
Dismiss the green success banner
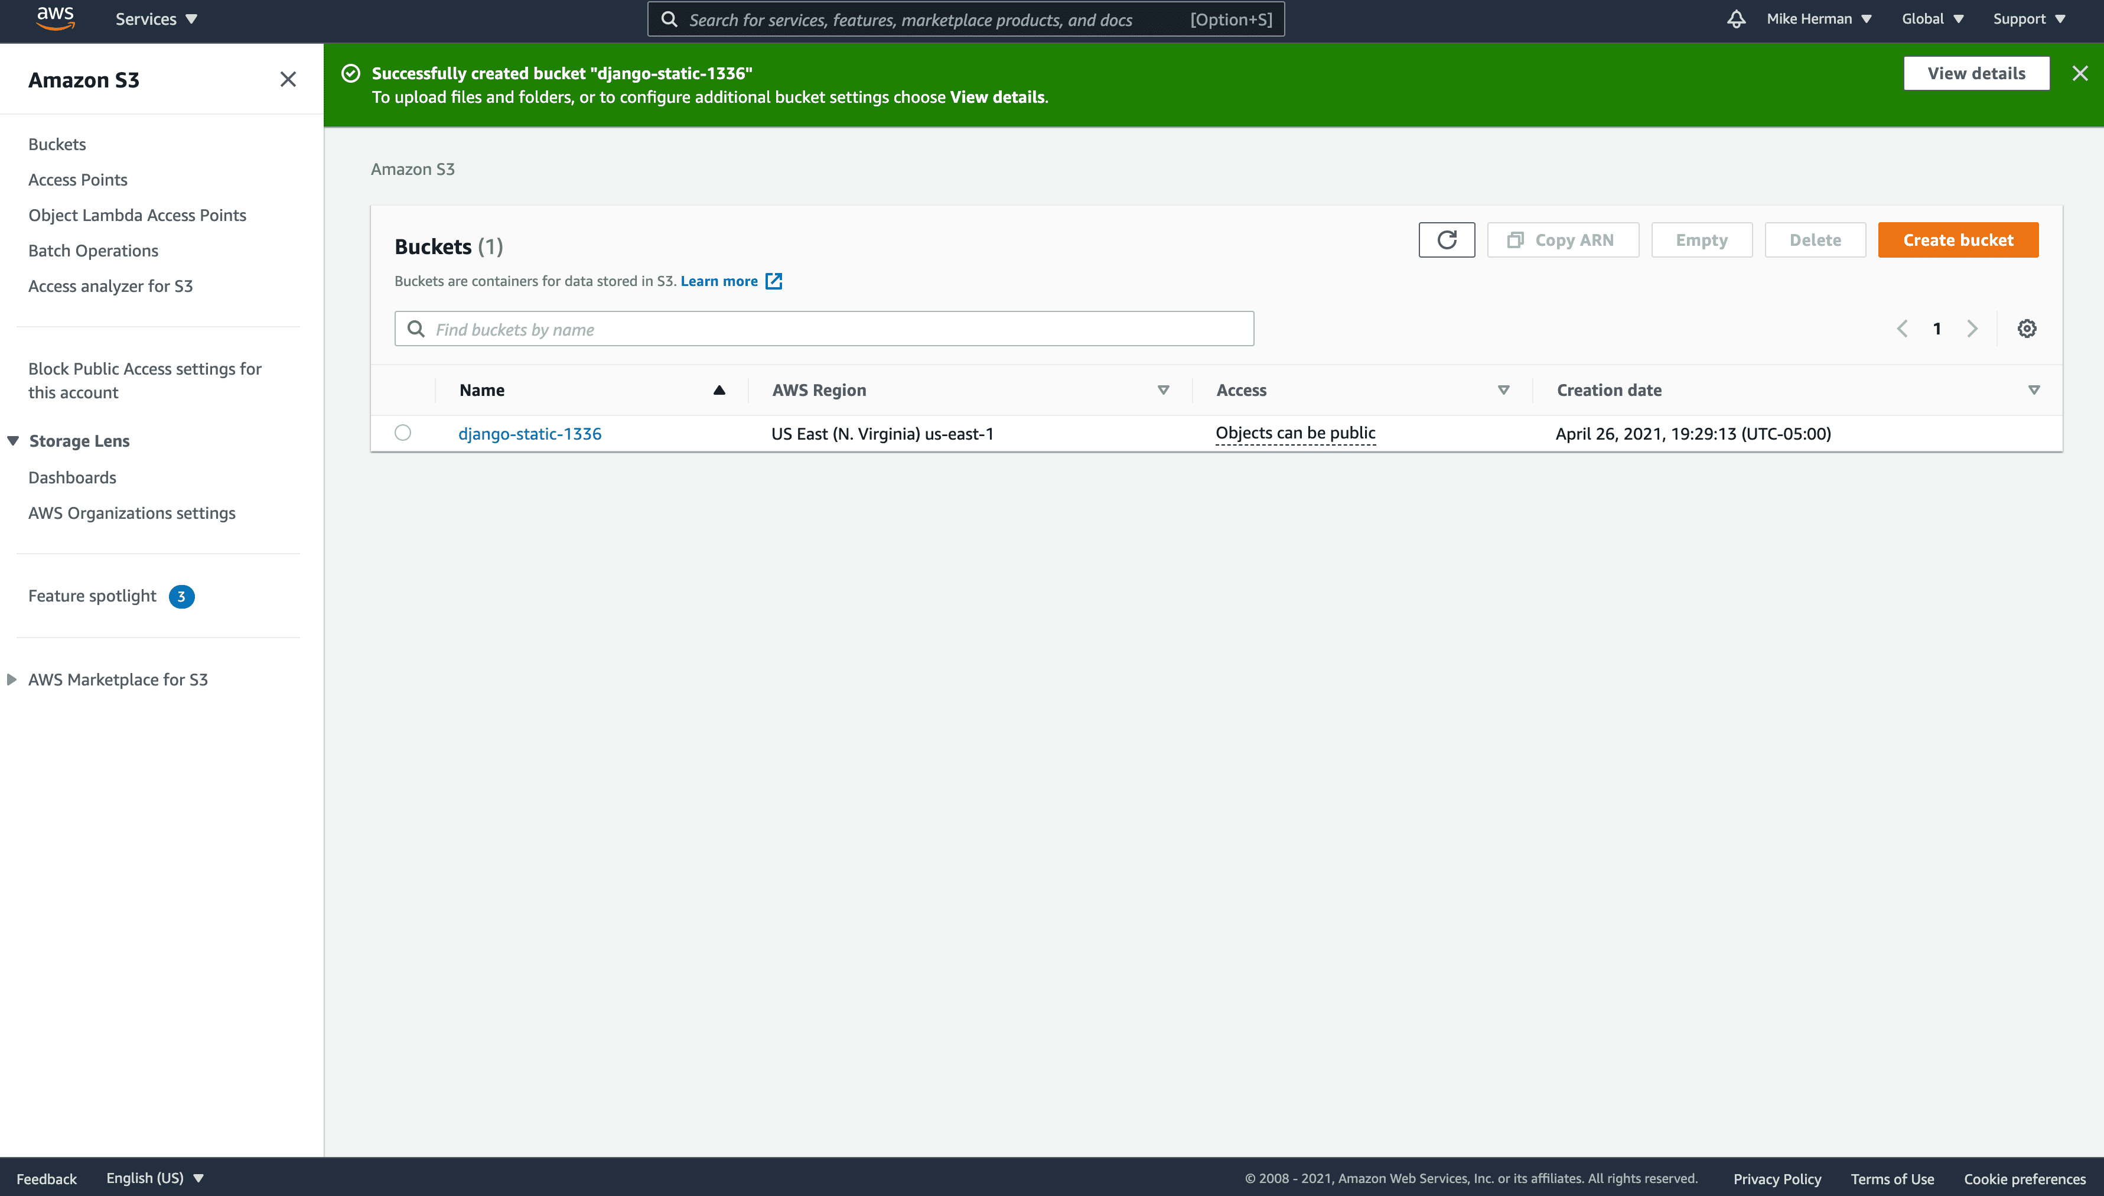point(2079,74)
